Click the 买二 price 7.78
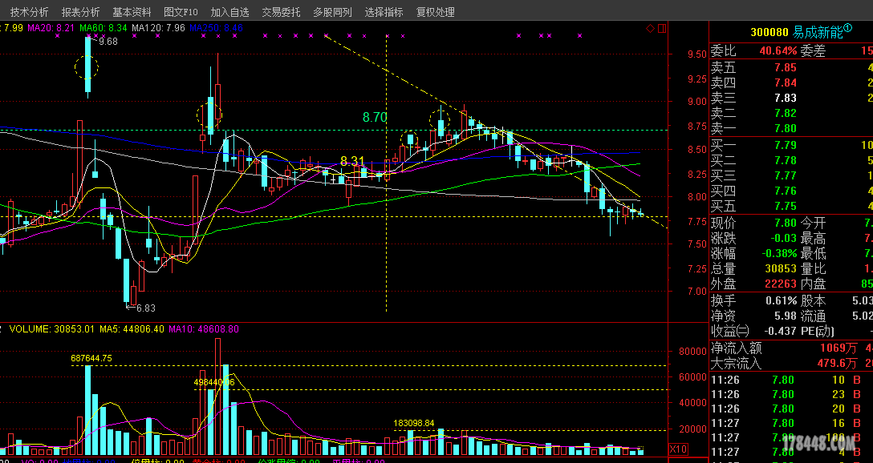This screenshot has width=873, height=463. 785,161
